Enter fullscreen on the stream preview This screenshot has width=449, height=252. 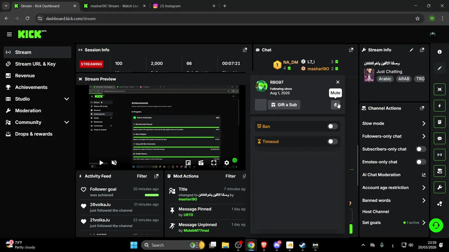coord(214,163)
